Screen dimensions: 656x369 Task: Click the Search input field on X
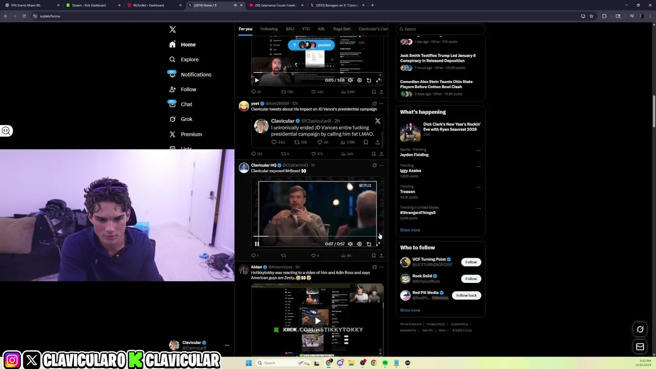coord(440,29)
